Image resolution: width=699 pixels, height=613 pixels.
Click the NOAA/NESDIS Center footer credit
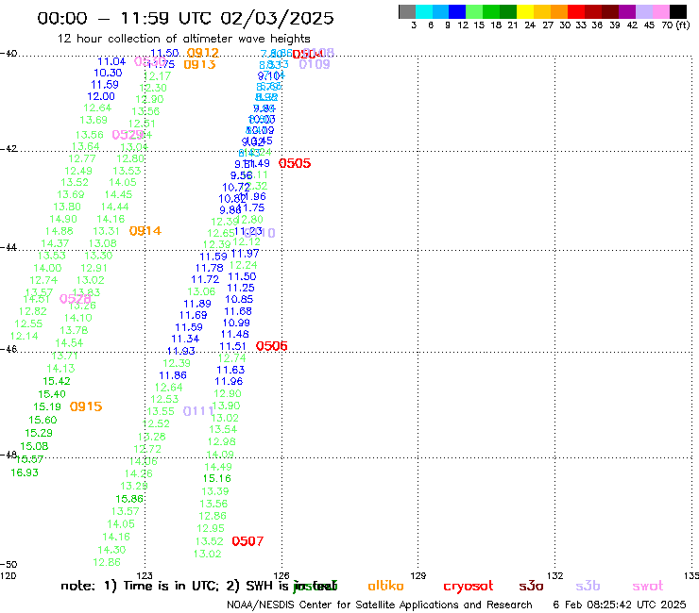(x=380, y=605)
